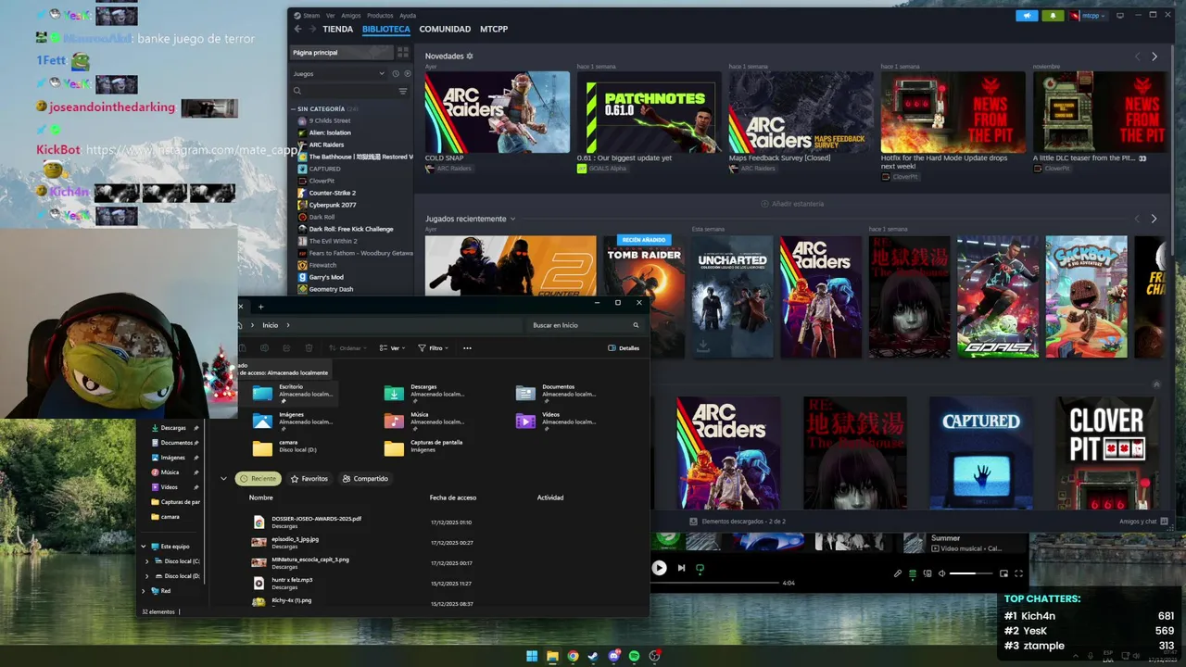Open the Novedades settings gear
Viewport: 1186px width, 667px height.
point(470,56)
